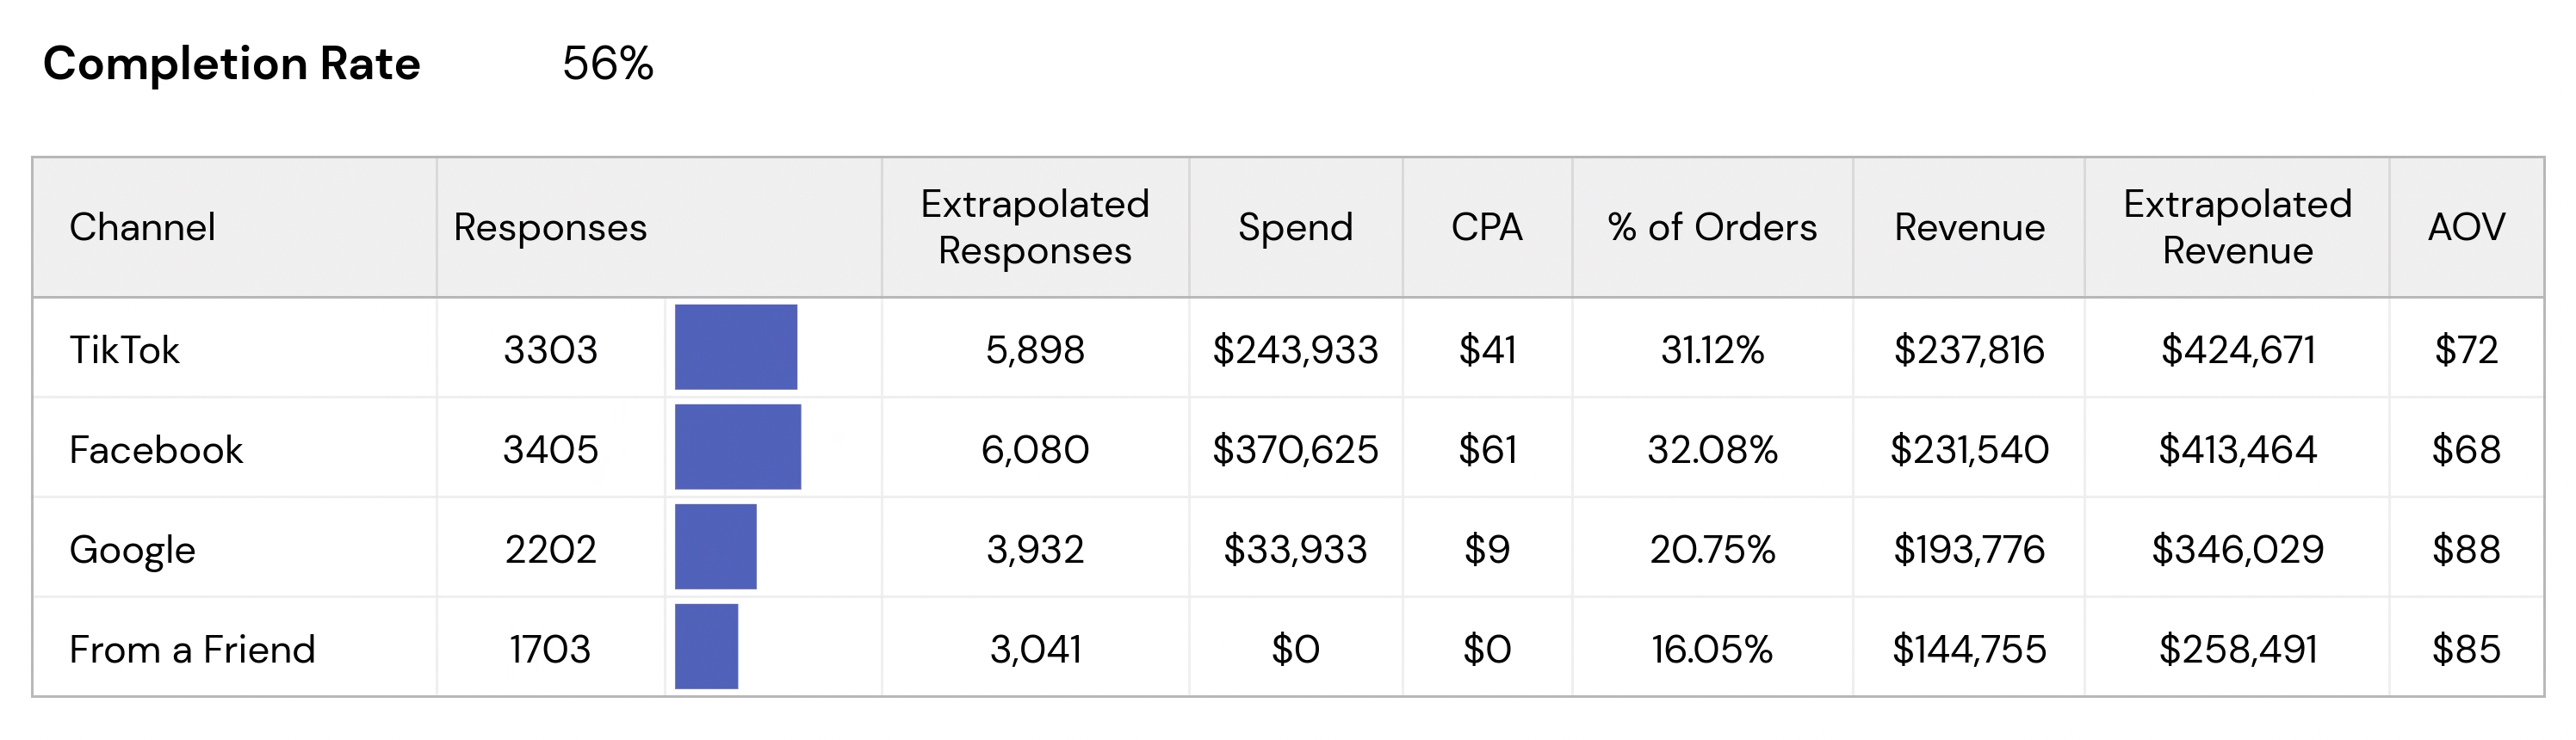Screen dimensions: 2576x740
Task: Click the Responses column header
Action: coord(550,227)
